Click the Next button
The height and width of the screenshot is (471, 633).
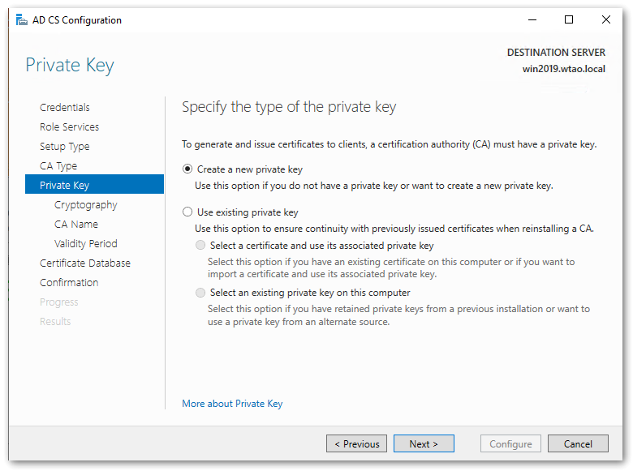pyautogui.click(x=424, y=443)
